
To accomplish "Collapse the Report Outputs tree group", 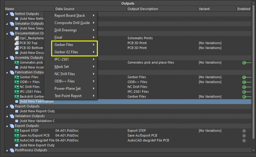I will [x=7, y=106].
